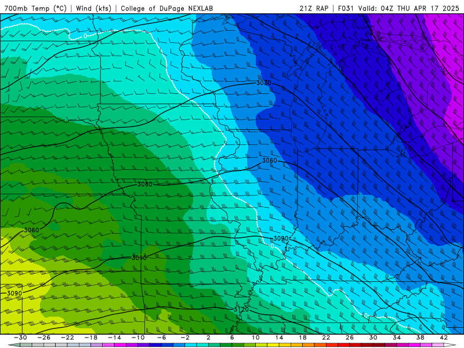The height and width of the screenshot is (348, 464).
Task: Click the positive 26 colorbar label
Action: (x=350, y=338)
